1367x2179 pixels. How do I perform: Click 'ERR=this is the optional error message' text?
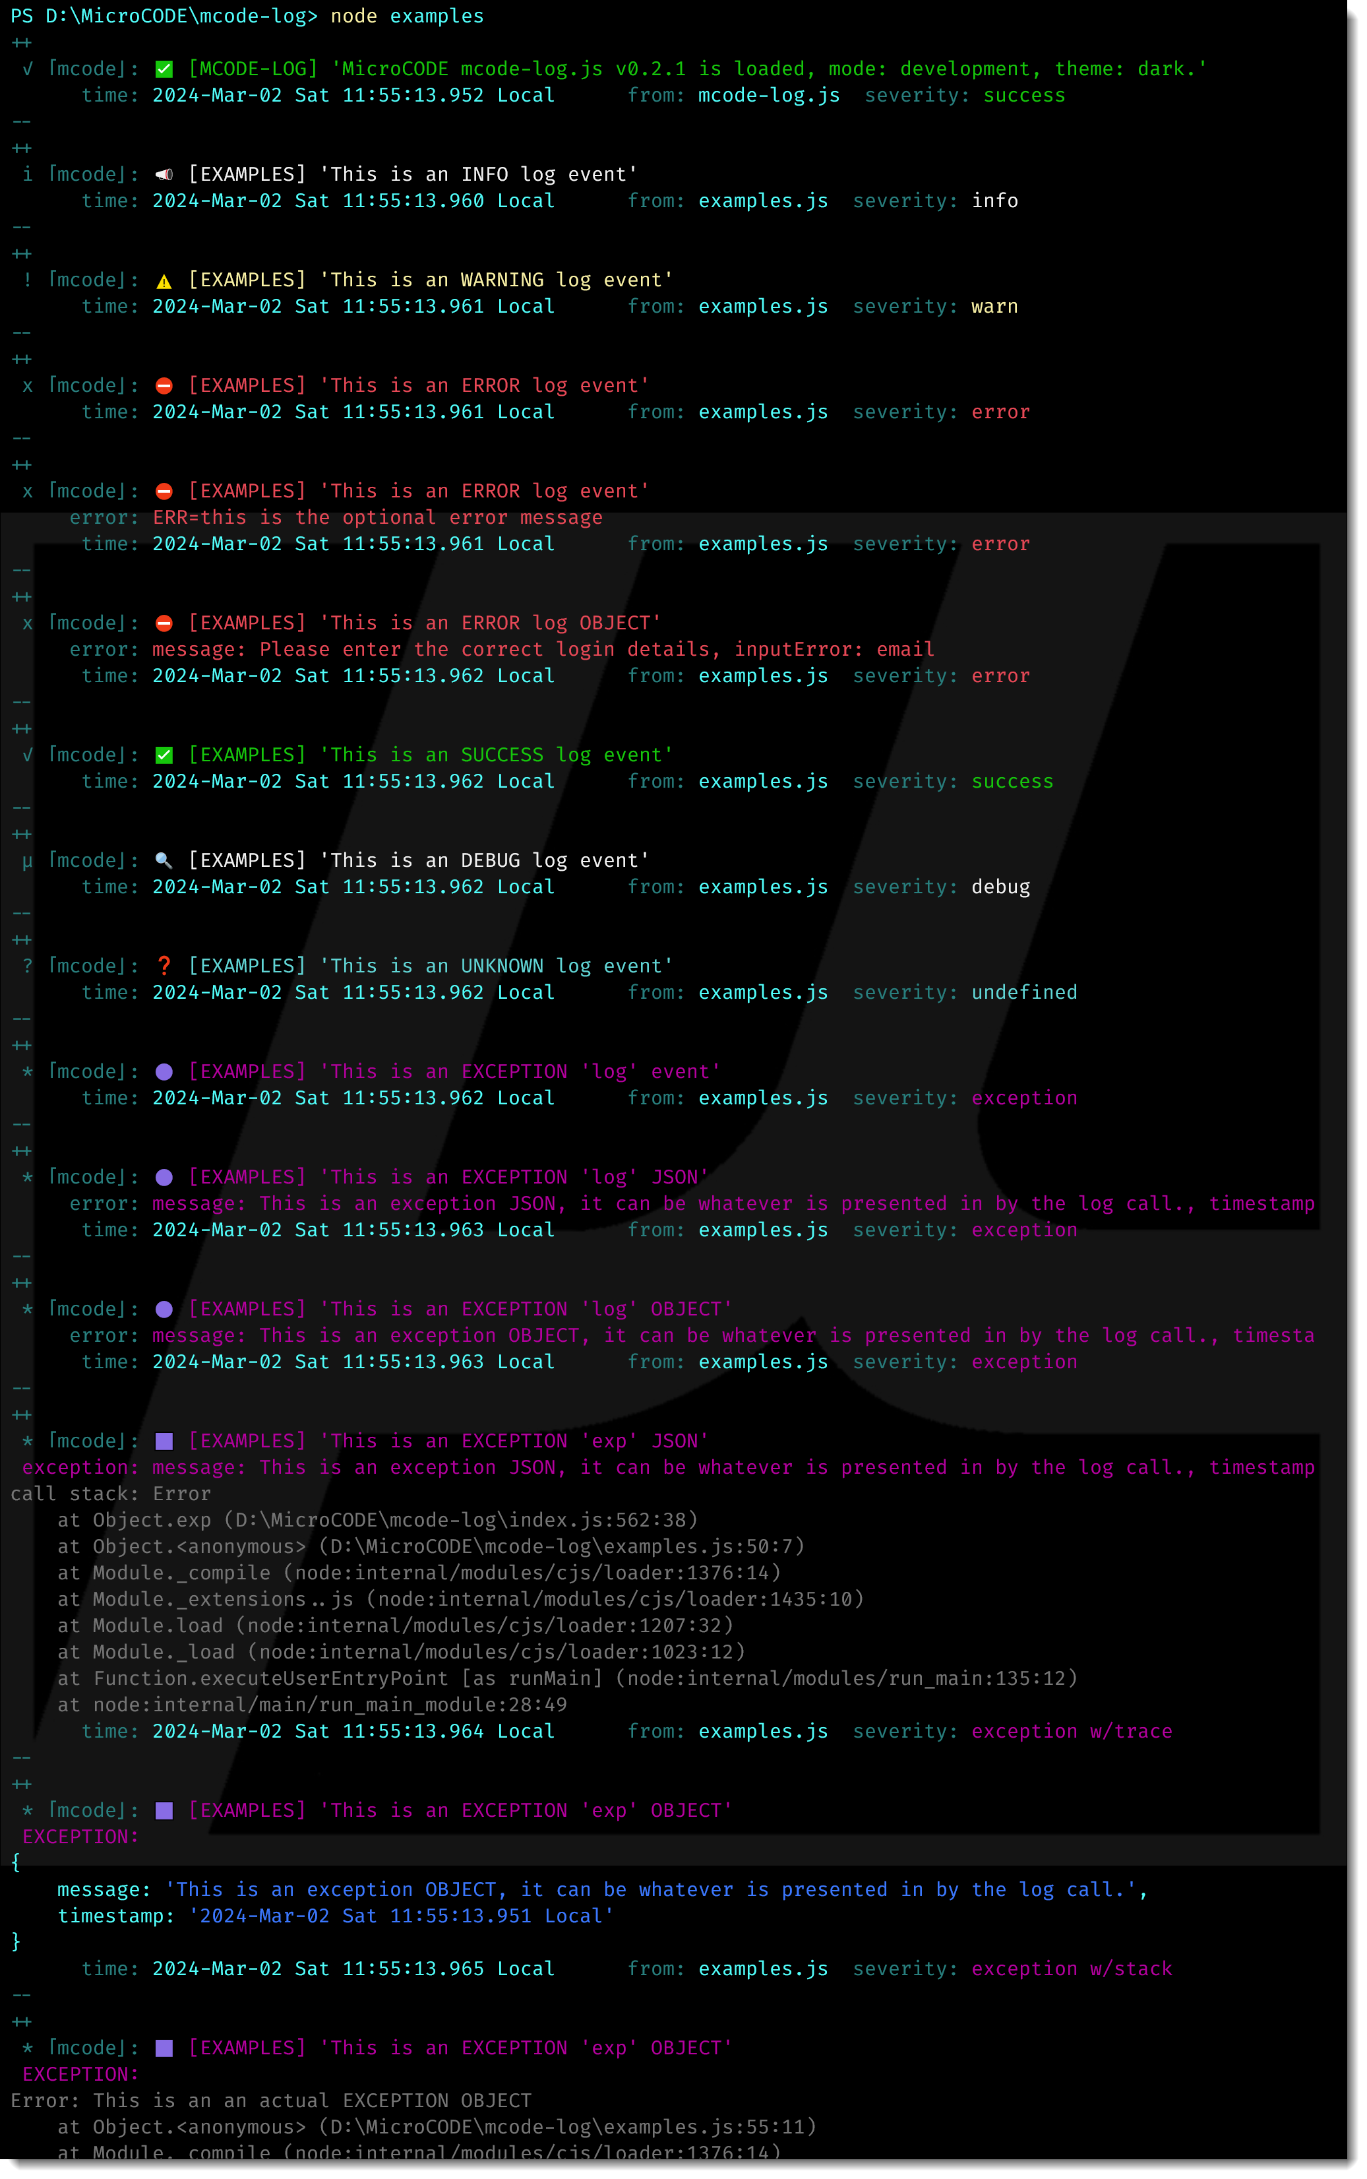click(x=377, y=517)
